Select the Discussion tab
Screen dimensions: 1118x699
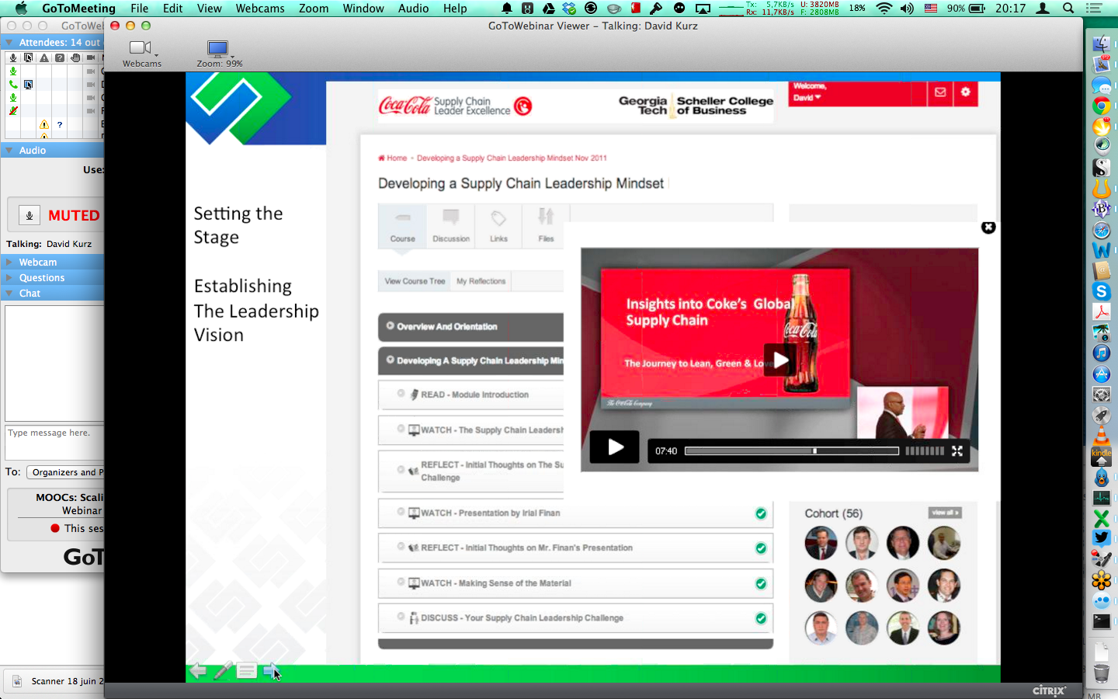point(451,226)
